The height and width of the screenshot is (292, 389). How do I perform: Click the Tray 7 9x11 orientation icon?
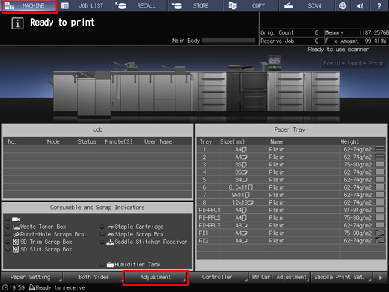coord(248,195)
